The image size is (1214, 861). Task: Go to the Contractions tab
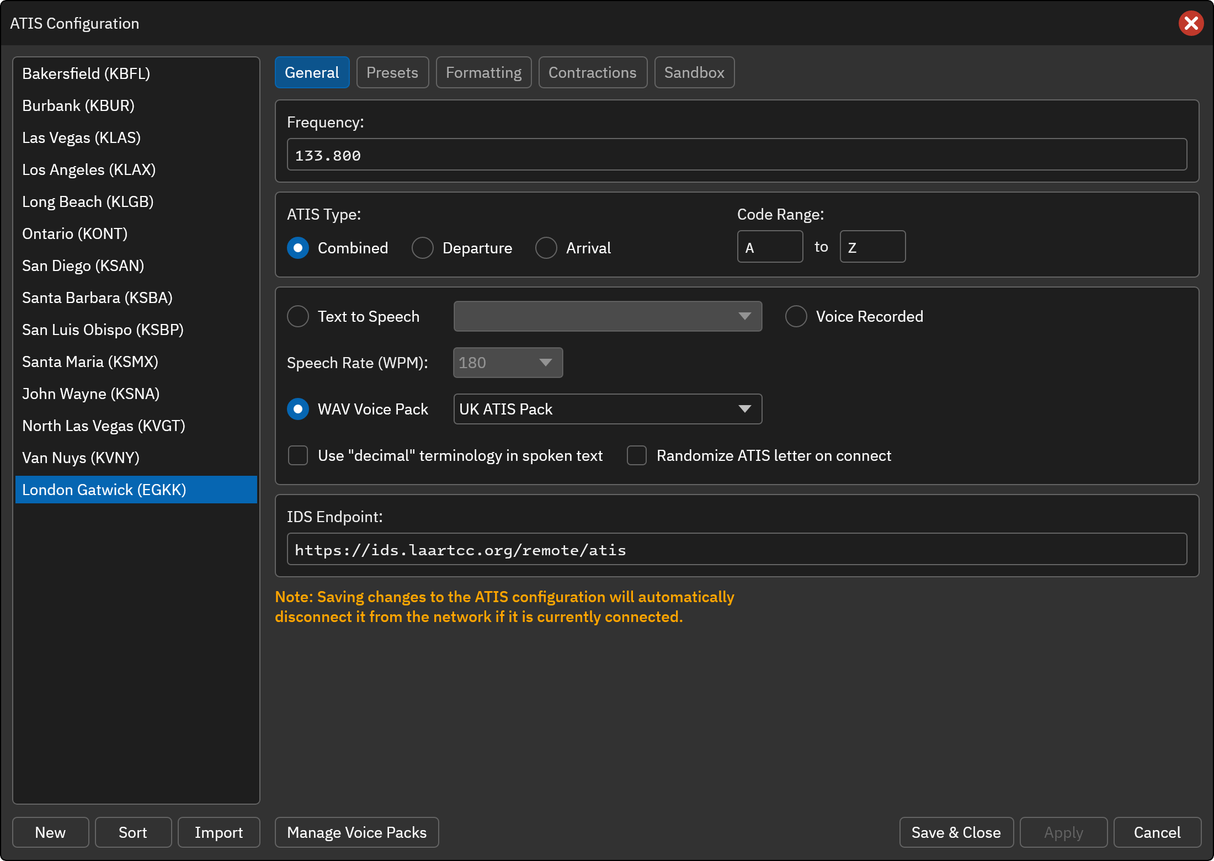pyautogui.click(x=593, y=72)
